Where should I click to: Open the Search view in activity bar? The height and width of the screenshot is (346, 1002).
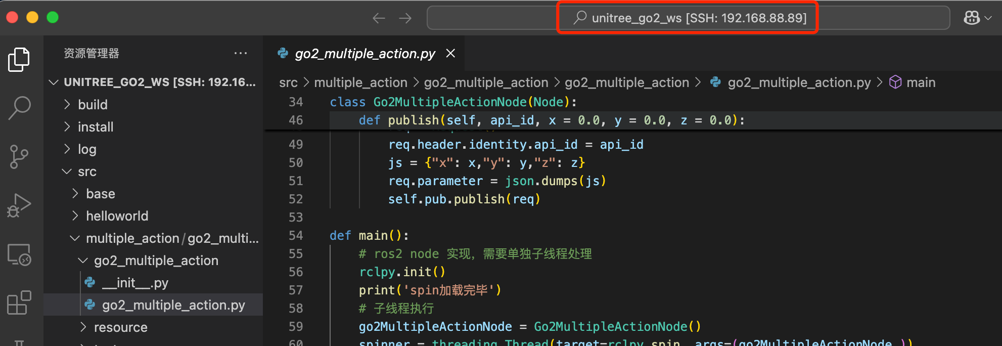coord(19,108)
